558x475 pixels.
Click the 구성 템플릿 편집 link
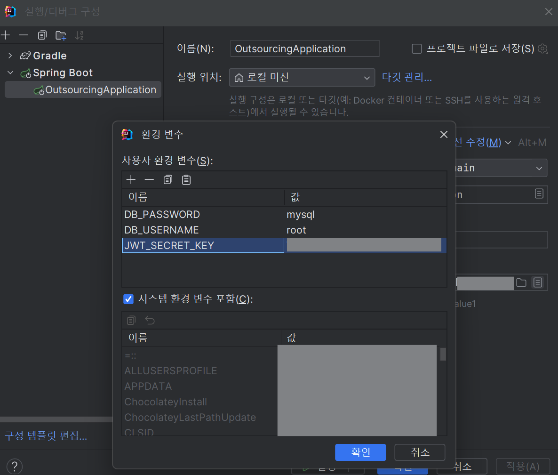pyautogui.click(x=46, y=435)
